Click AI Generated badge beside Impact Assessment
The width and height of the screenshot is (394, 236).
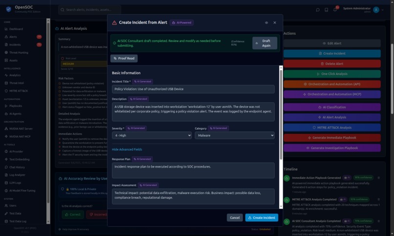pyautogui.click(x=148, y=185)
